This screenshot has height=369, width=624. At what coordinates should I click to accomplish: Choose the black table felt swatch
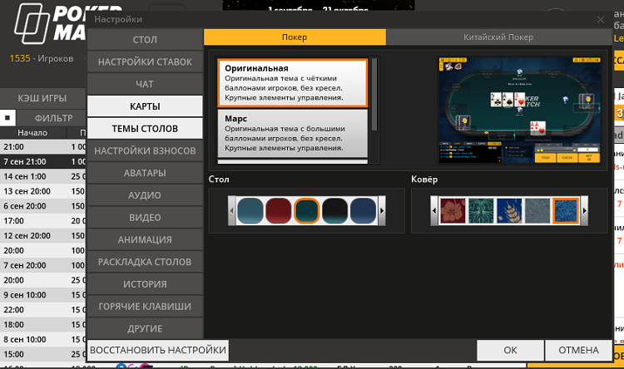334,211
